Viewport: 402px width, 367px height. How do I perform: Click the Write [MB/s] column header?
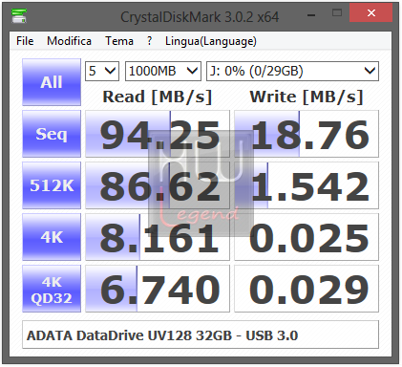[307, 97]
